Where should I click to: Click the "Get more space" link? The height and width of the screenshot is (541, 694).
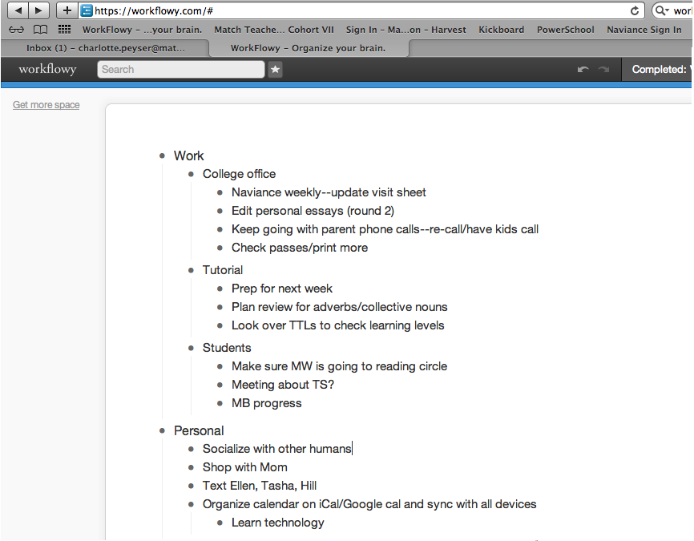coord(46,104)
